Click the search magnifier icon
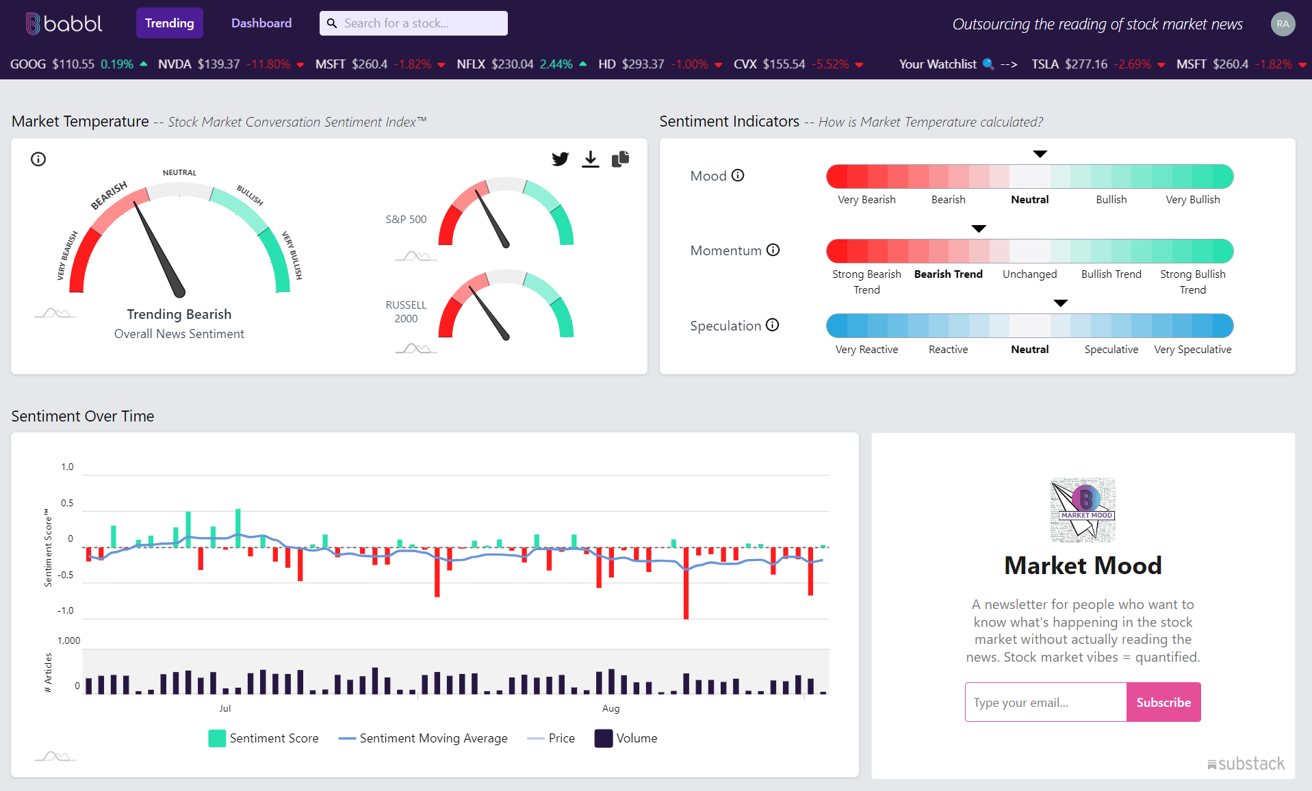1312x791 pixels. point(332,23)
